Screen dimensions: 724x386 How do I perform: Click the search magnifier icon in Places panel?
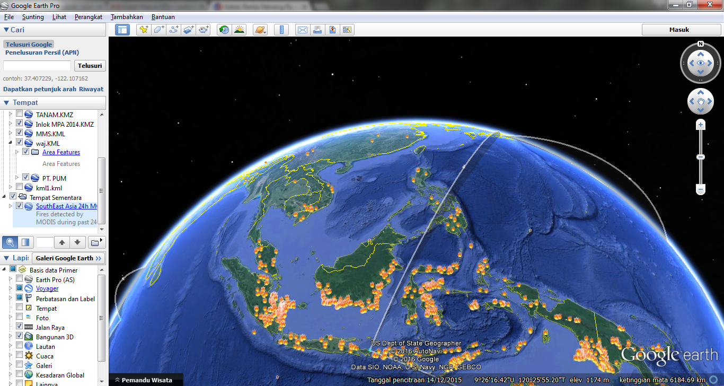[10, 242]
